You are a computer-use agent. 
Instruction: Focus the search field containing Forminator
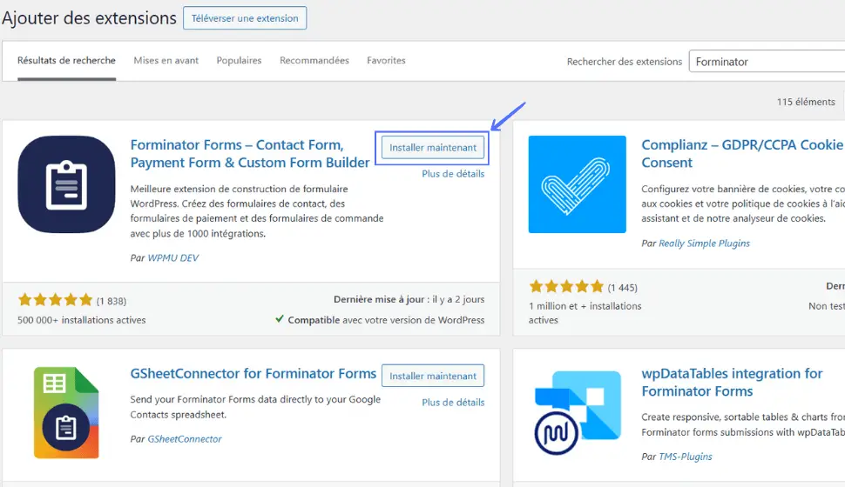pos(767,62)
